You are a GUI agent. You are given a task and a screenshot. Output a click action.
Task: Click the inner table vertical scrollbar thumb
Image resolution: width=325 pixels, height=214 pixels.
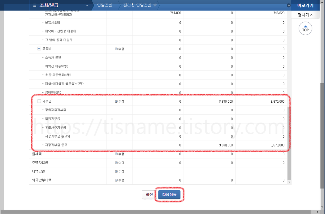coord(289,143)
